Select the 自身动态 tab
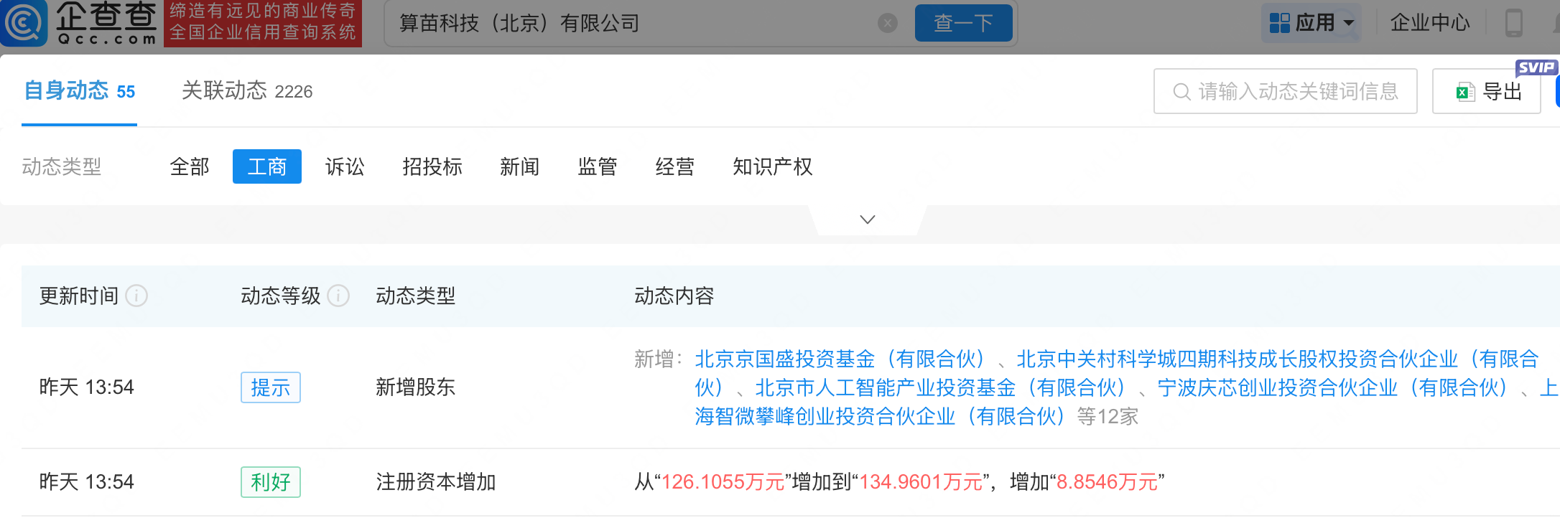The width and height of the screenshot is (1560, 518). pyautogui.click(x=79, y=91)
